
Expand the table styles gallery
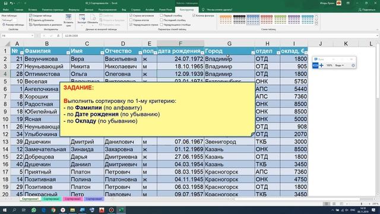[x=316, y=24]
